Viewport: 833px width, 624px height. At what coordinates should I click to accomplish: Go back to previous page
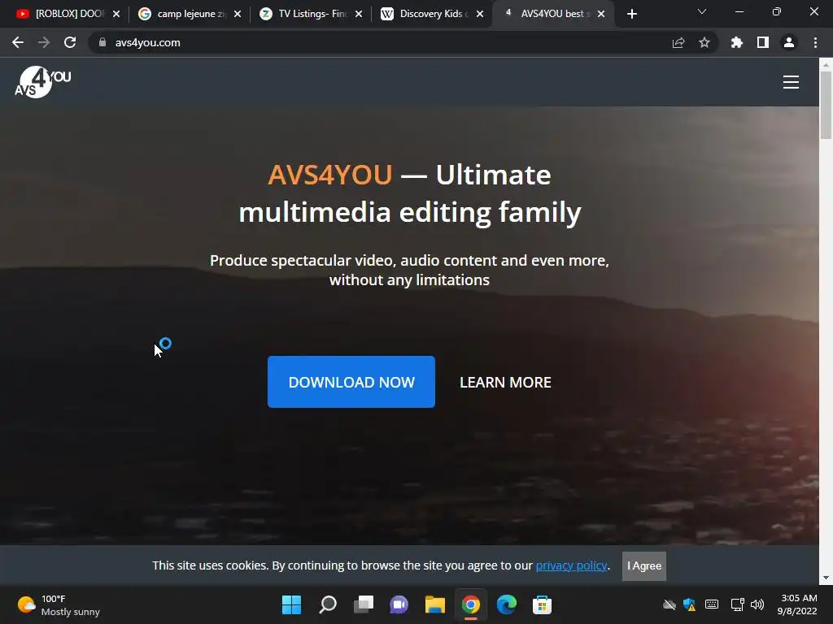[18, 42]
